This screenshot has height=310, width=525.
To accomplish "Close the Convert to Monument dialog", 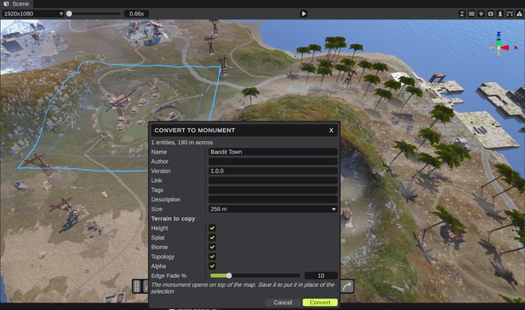I will point(331,130).
